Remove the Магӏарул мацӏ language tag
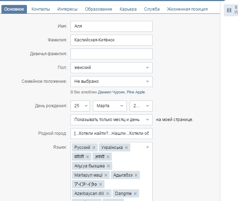The height and width of the screenshot is (201, 238). (106, 175)
